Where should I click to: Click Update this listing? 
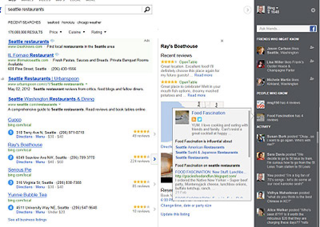pos(175,214)
